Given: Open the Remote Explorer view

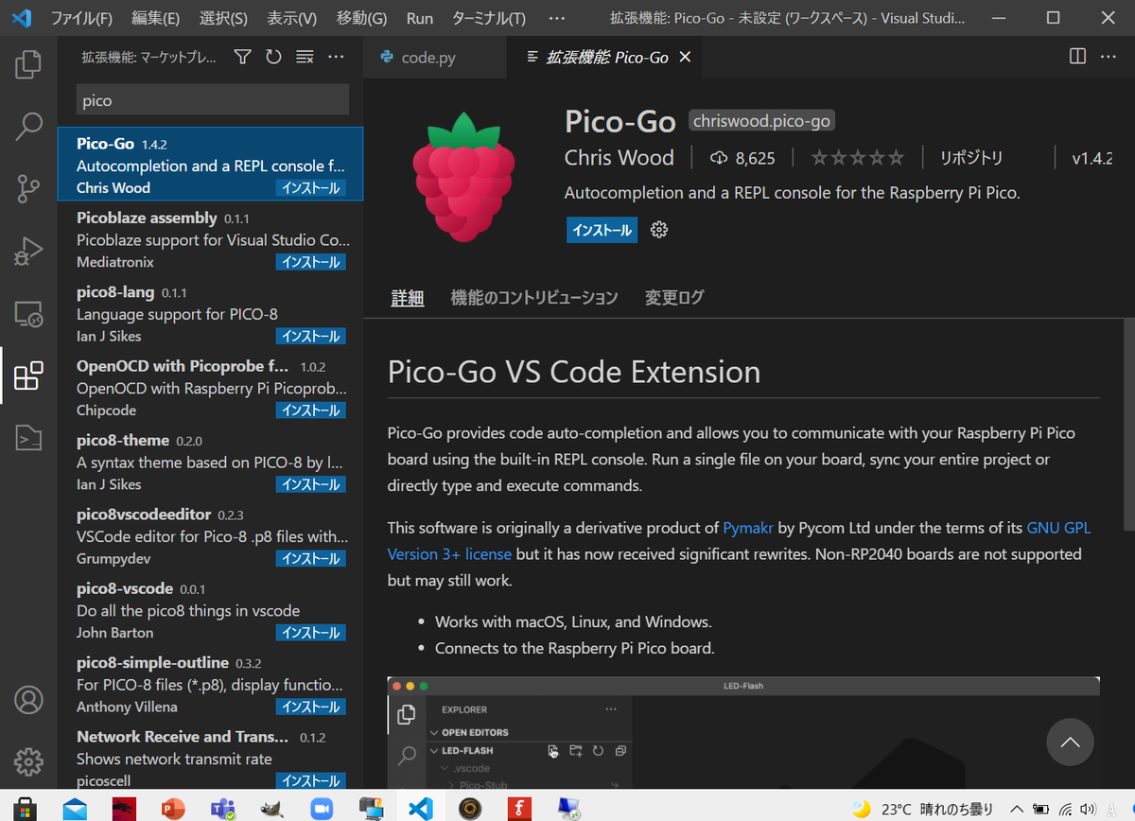Looking at the screenshot, I should coord(28,313).
